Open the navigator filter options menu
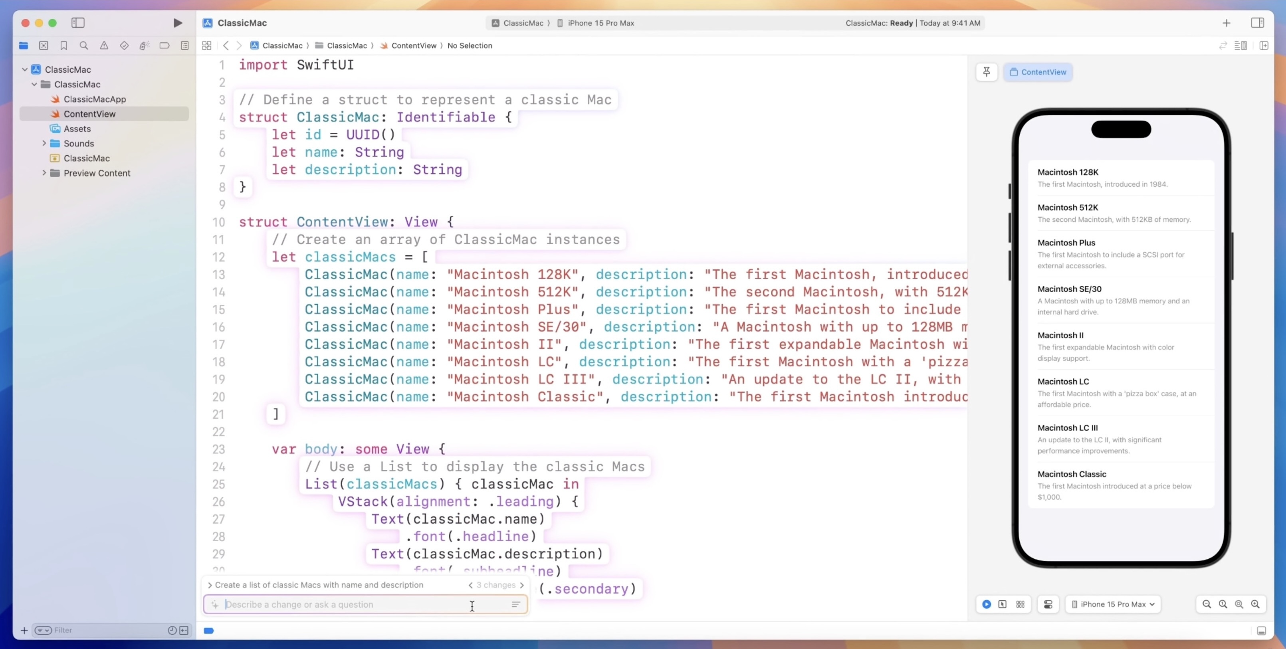This screenshot has height=649, width=1286. coord(43,631)
